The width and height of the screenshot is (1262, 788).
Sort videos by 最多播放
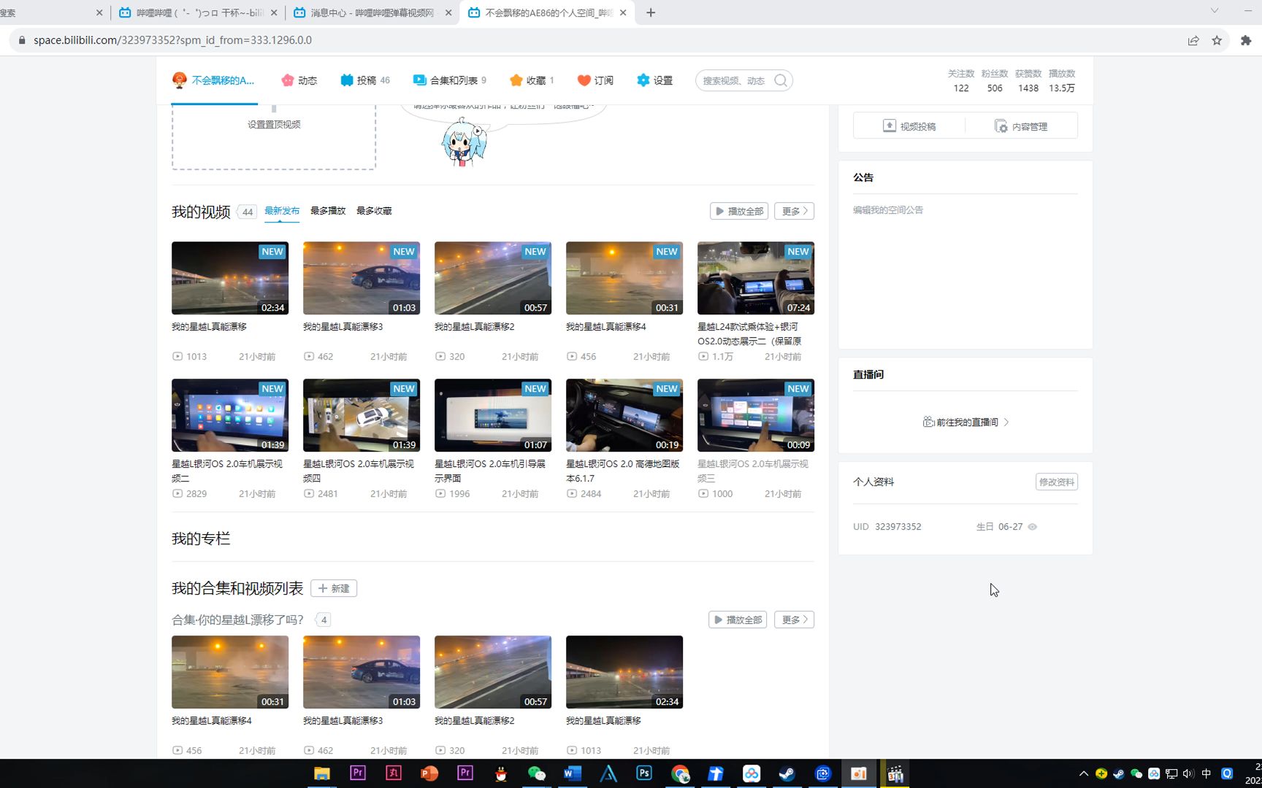(x=328, y=211)
